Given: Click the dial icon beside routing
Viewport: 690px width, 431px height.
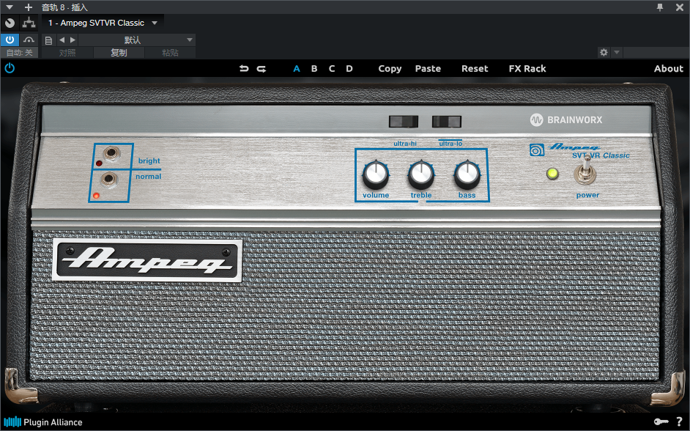Looking at the screenshot, I should (x=10, y=23).
